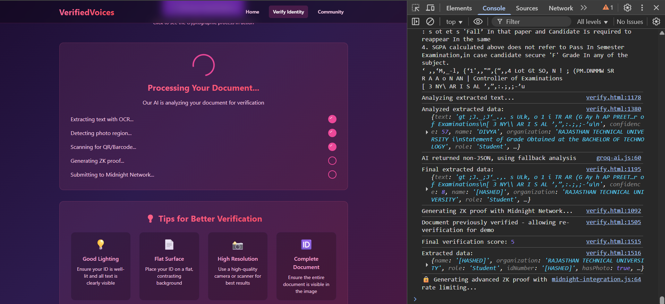Expand the Analyzed extracted data object
The image size is (665, 304).
(x=427, y=132)
